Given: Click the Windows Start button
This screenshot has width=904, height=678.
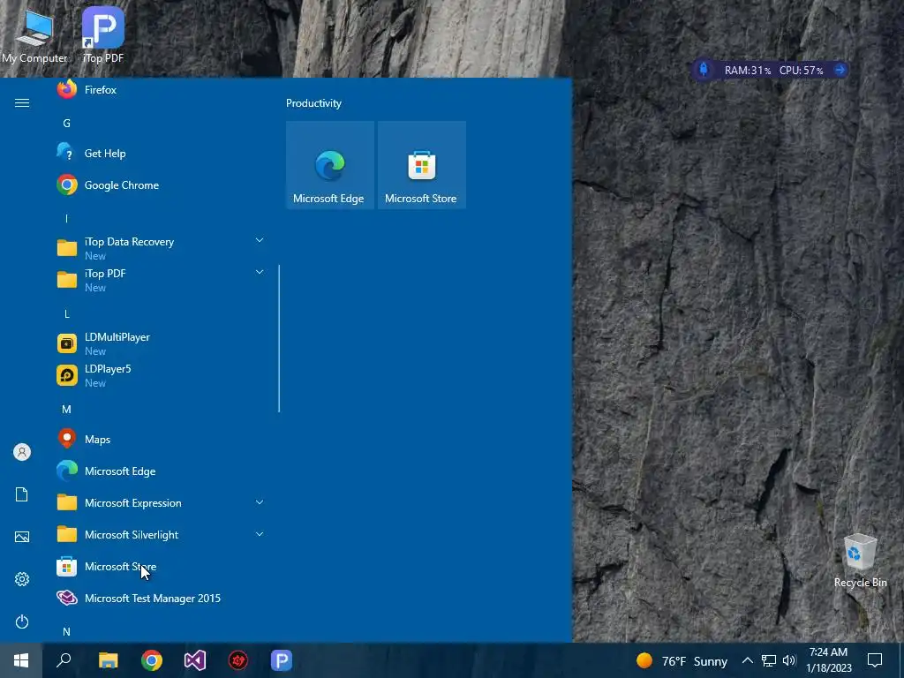Looking at the screenshot, I should coord(21,660).
